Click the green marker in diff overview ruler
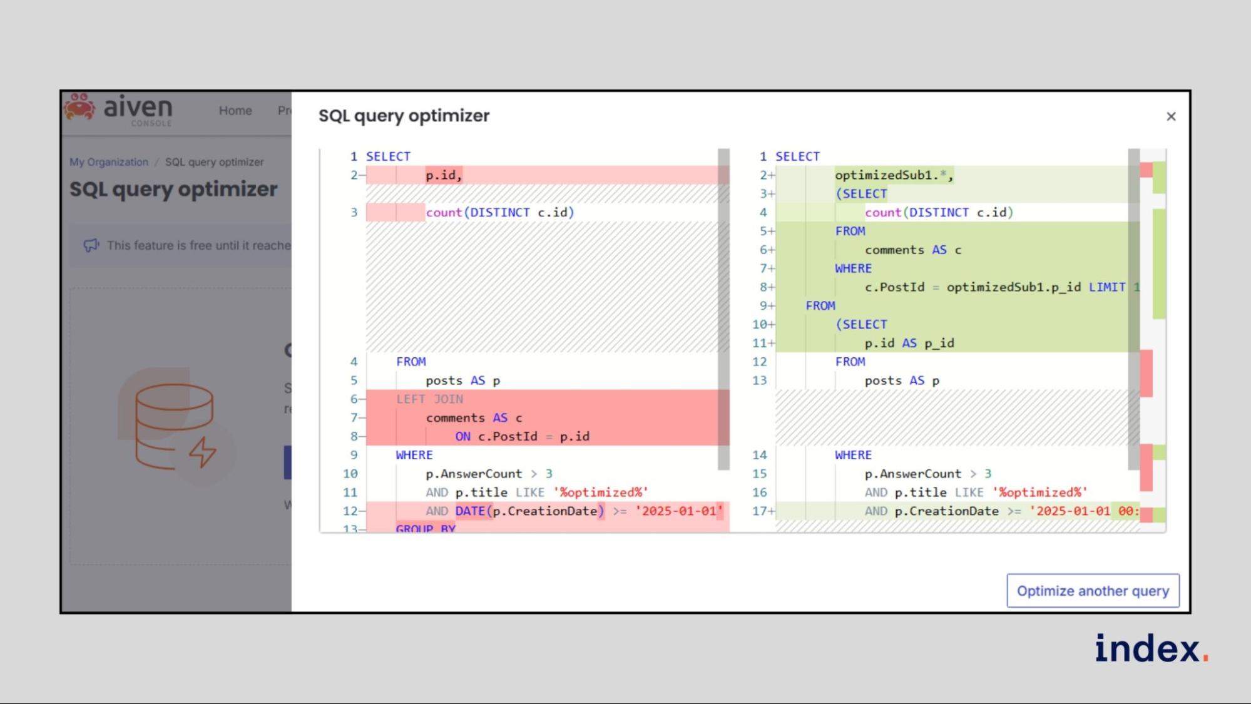Image resolution: width=1251 pixels, height=704 pixels. coord(1158,263)
